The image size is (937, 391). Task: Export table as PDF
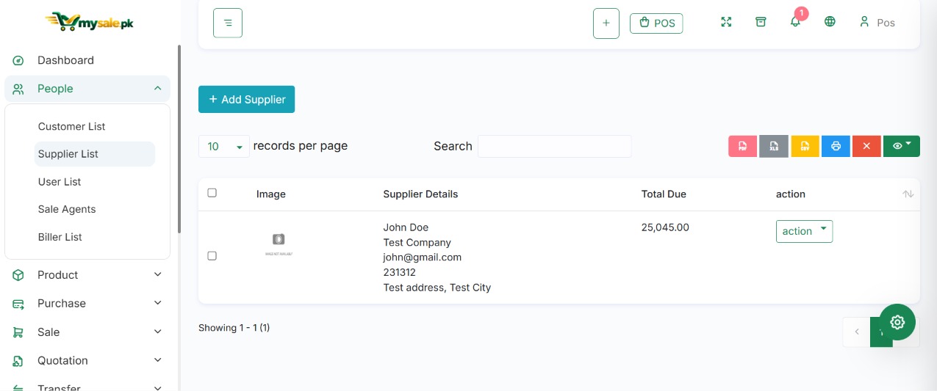742,146
